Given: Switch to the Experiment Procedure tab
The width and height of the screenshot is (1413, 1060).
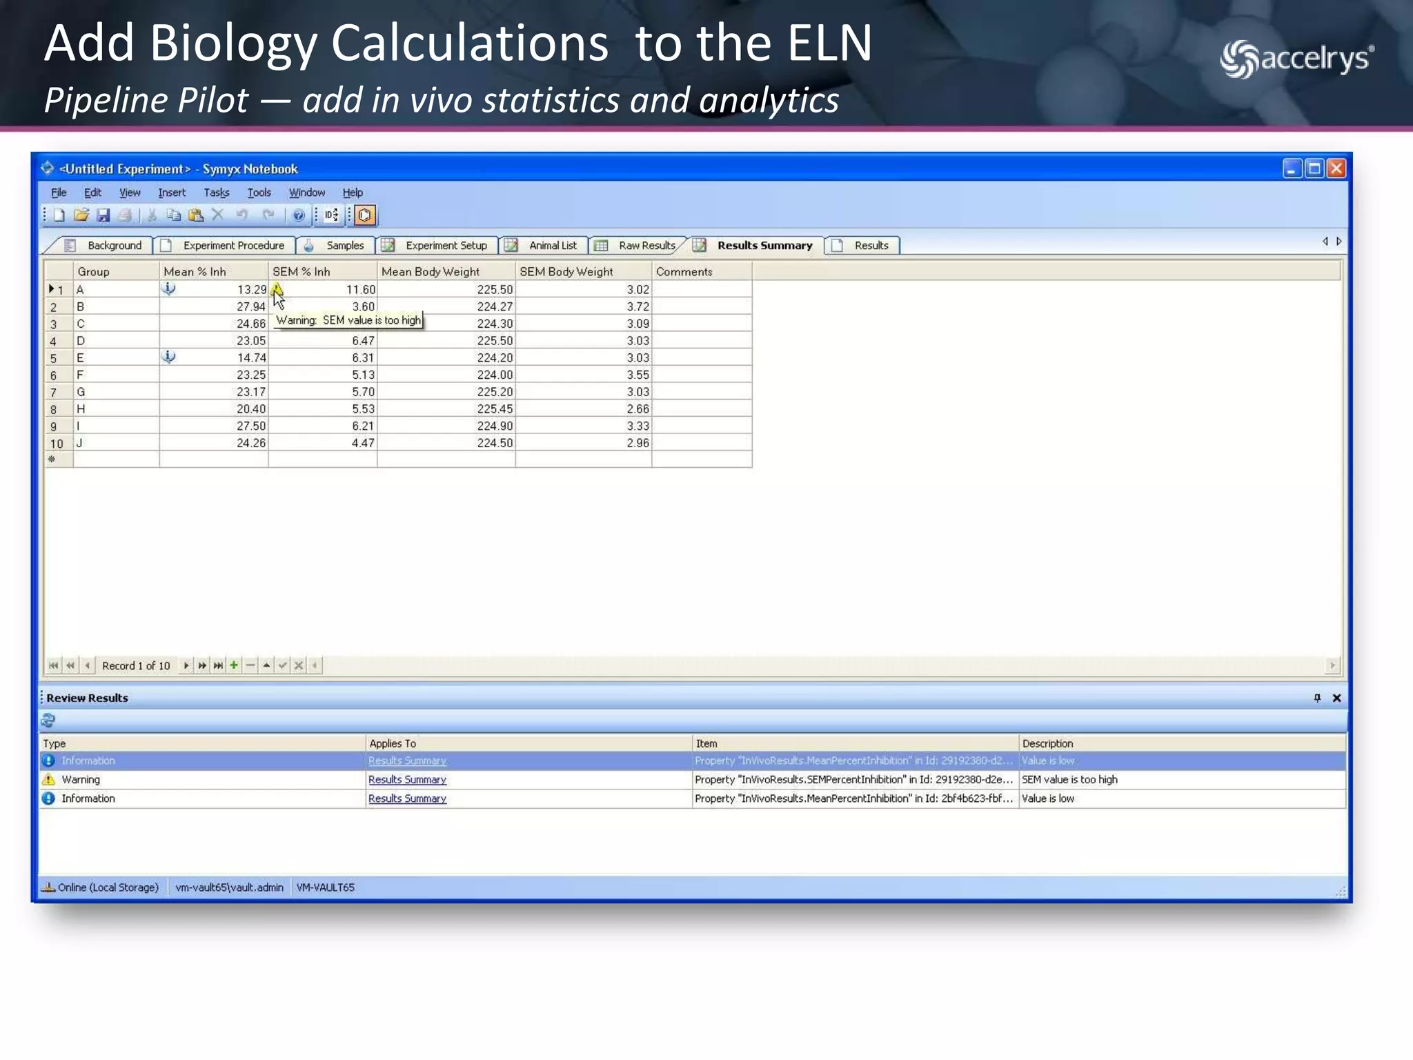Looking at the screenshot, I should 224,245.
